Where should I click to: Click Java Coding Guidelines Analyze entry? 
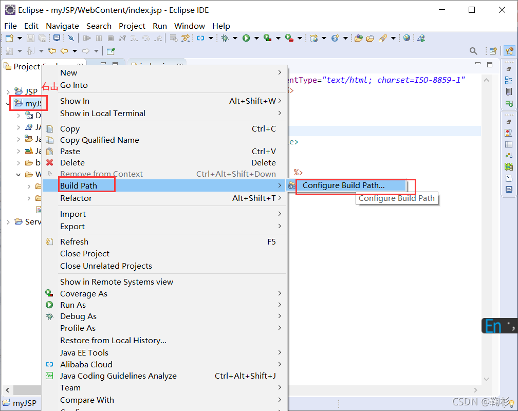coord(164,376)
